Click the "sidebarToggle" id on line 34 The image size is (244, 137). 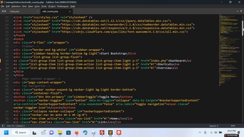[x=85, y=97]
